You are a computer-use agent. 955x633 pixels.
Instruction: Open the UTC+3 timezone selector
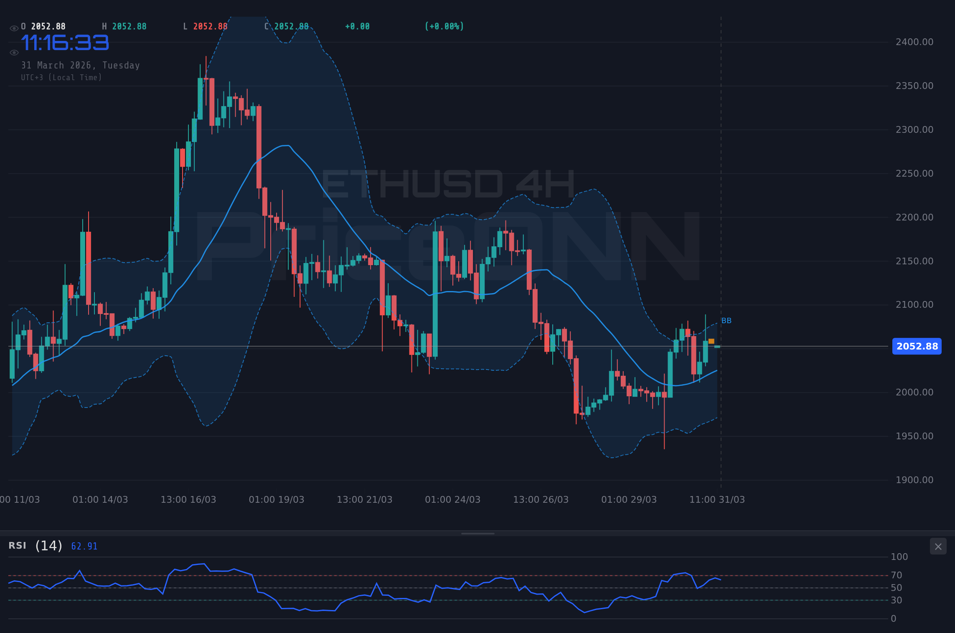coord(61,77)
